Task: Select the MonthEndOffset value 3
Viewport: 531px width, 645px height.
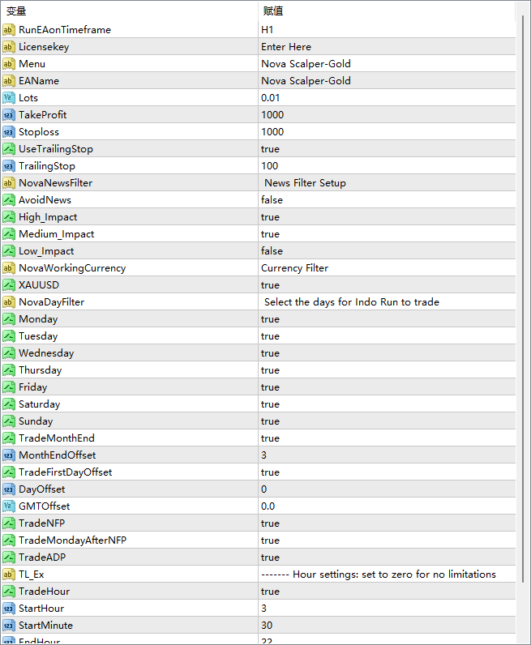Action: (x=263, y=455)
